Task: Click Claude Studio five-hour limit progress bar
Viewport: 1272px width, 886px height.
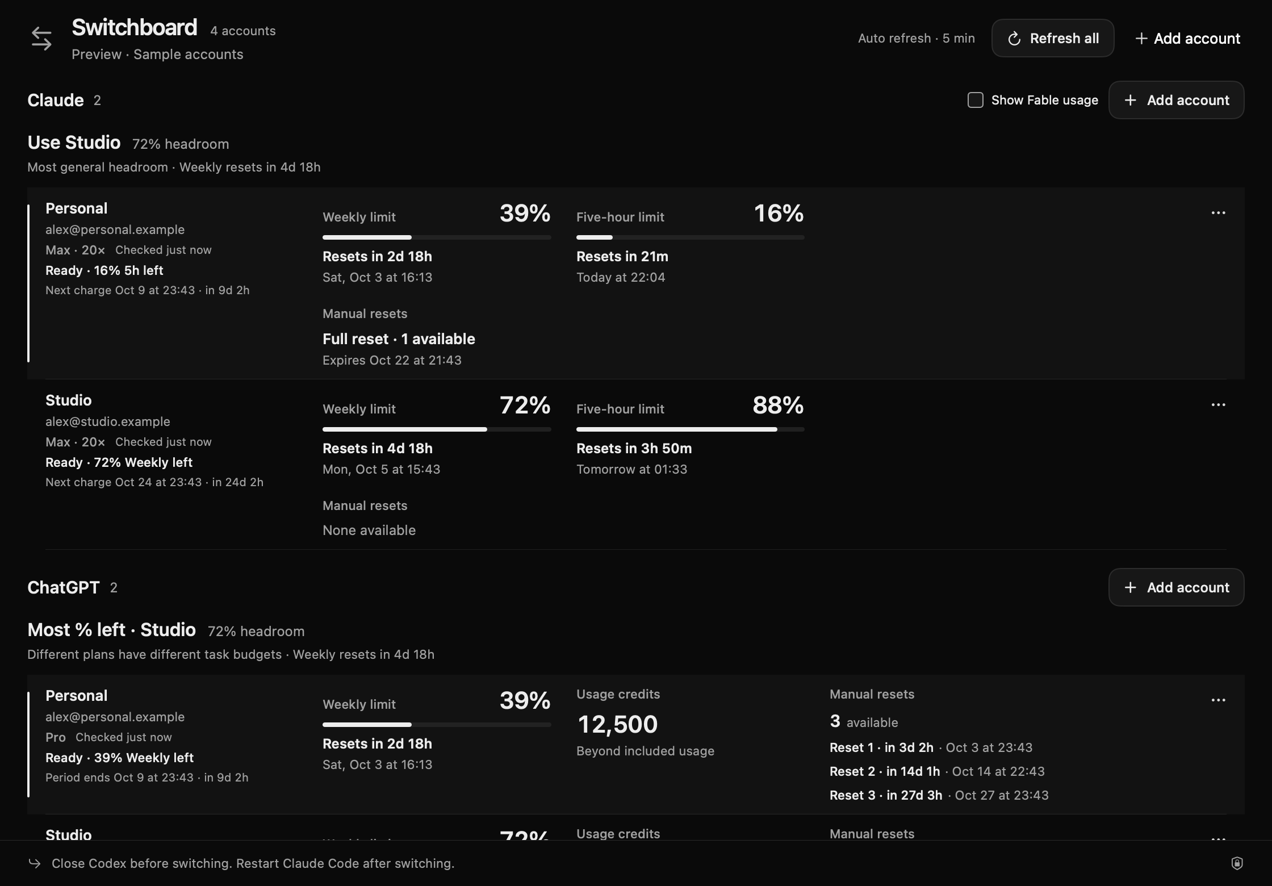Action: tap(690, 429)
